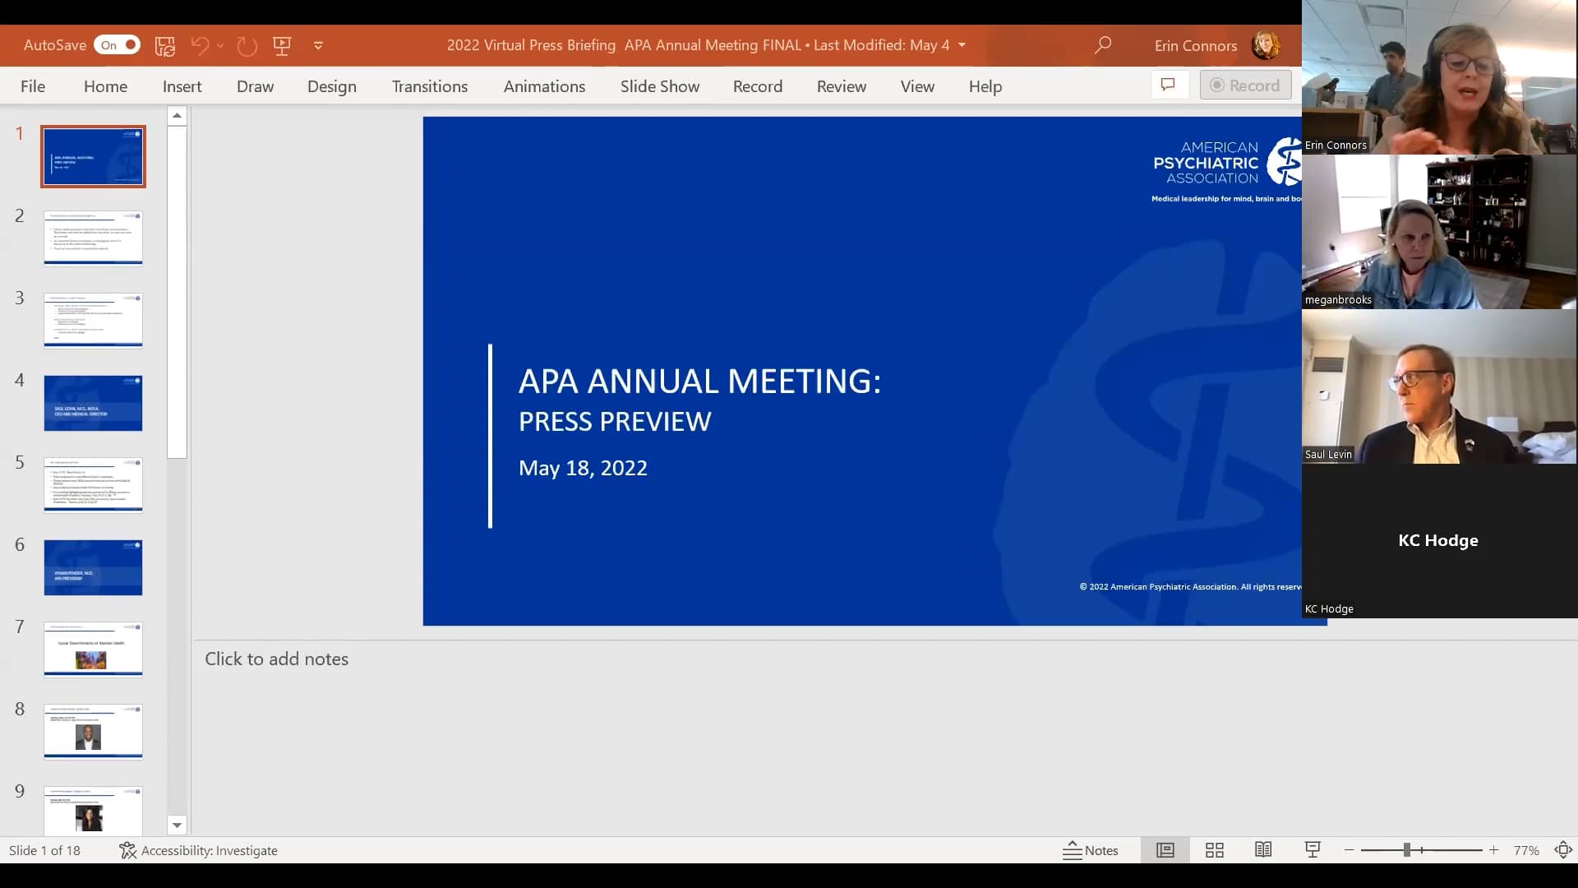Click Erin Connors account avatar
Screen dimensions: 1578x888
(1266, 45)
